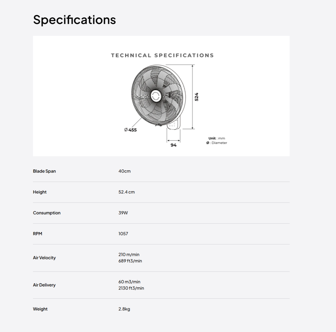Click the fan technical drawing image
Image resolution: width=336 pixels, height=332 pixels.
161,96
